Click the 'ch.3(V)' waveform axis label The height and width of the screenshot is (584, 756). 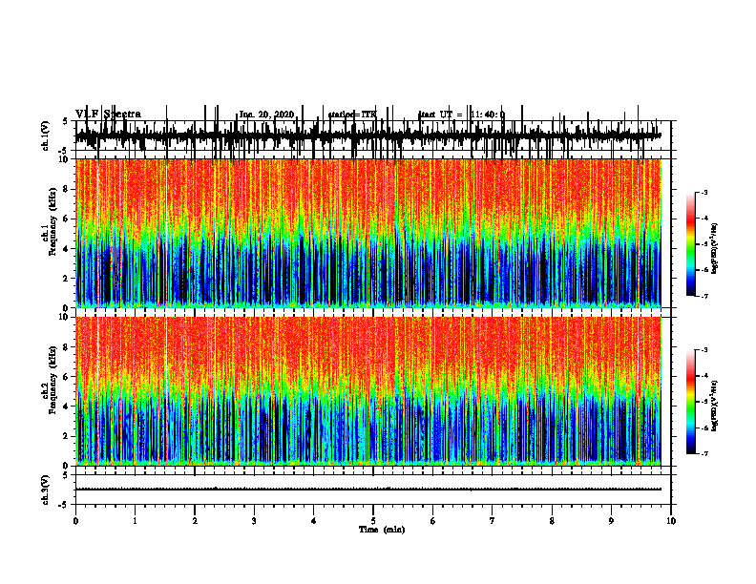[x=46, y=490]
